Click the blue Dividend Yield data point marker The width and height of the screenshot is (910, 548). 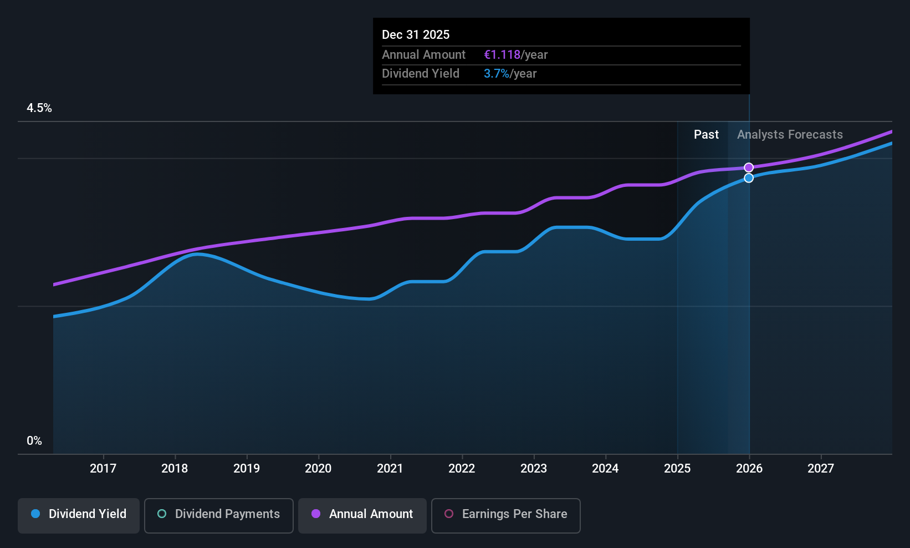pos(749,178)
